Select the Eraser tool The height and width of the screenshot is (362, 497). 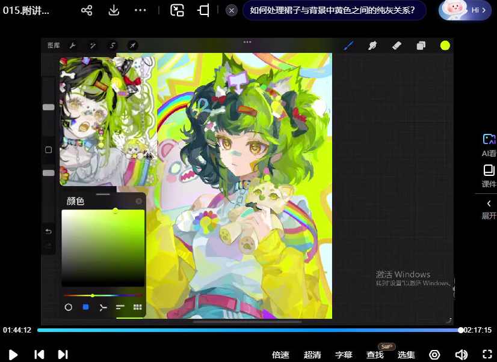[397, 45]
